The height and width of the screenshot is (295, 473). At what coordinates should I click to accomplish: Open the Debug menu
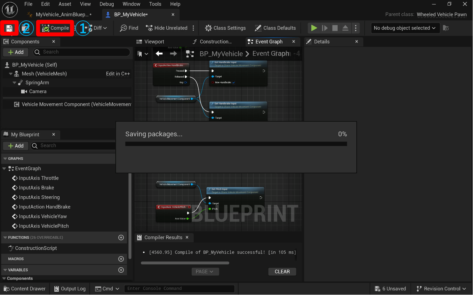107,4
